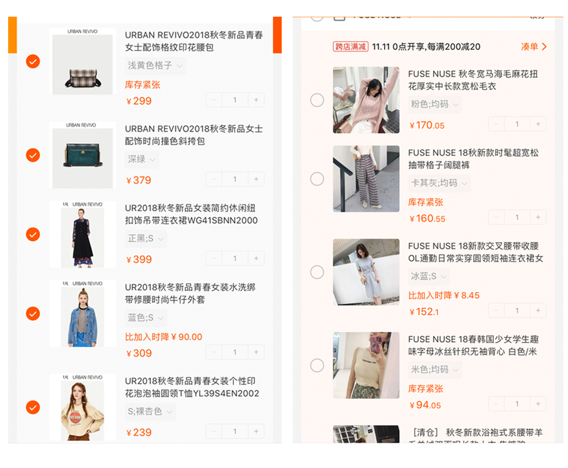
Task: Open the 凑单 link arrow
Action: click(534, 47)
